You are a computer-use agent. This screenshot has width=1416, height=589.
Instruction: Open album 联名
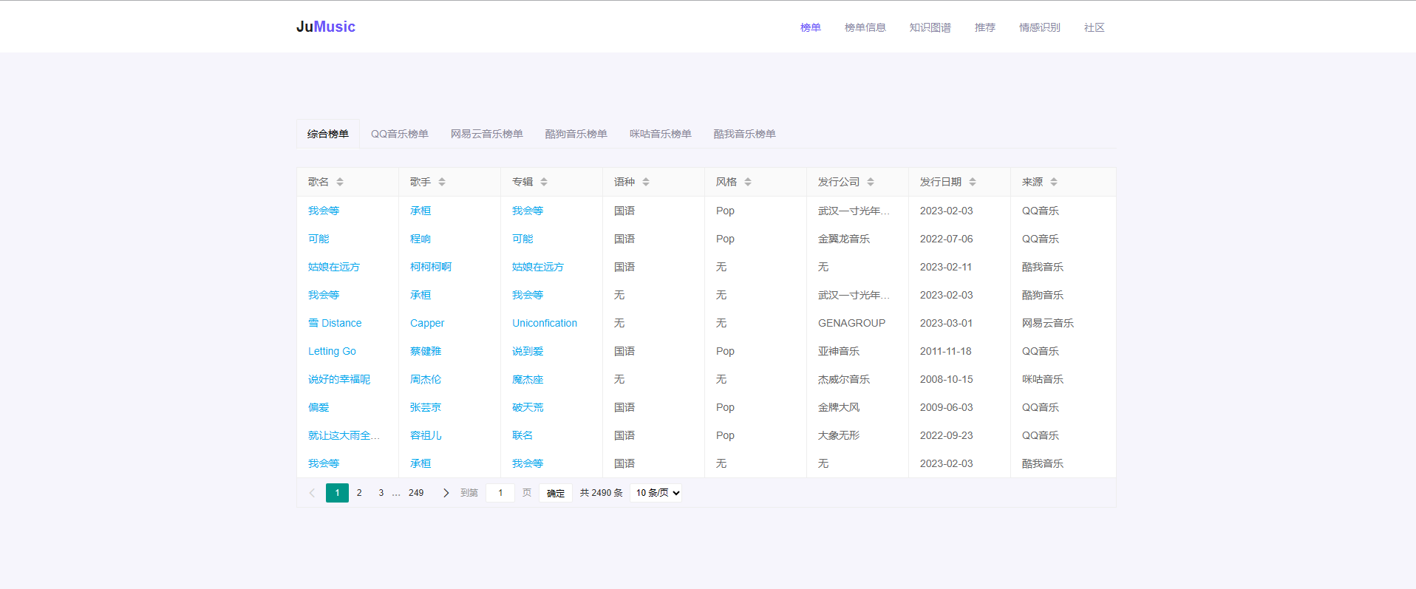[523, 435]
